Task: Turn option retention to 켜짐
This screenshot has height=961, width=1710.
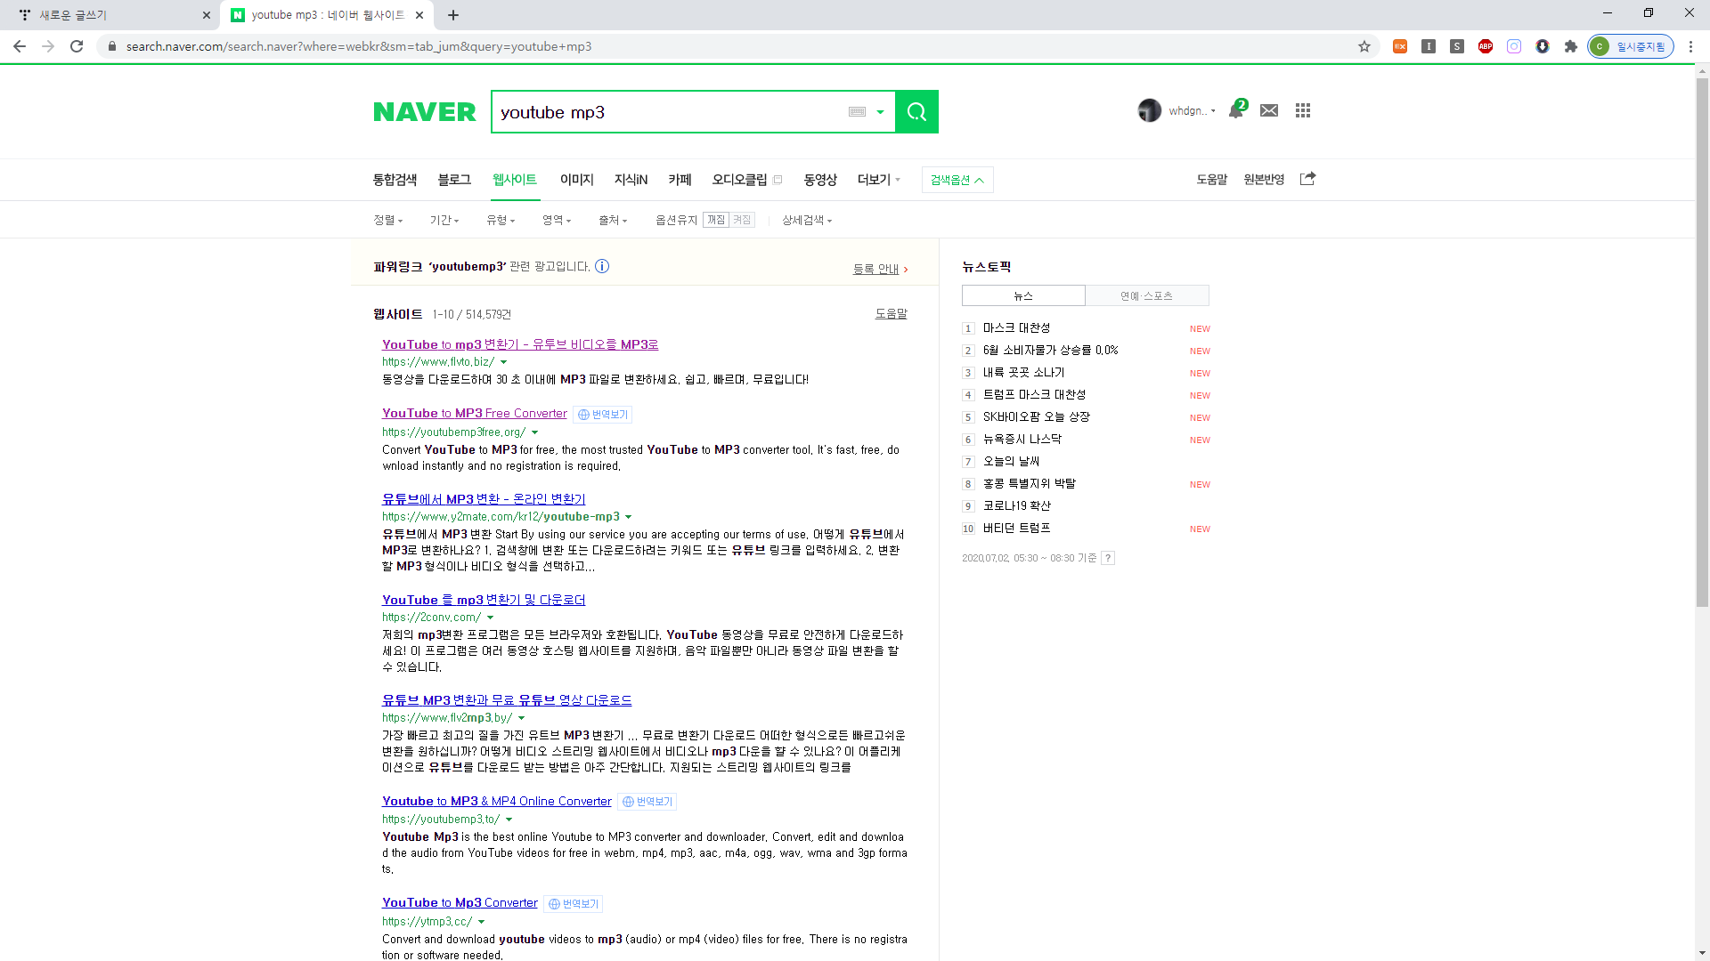Action: coord(742,220)
